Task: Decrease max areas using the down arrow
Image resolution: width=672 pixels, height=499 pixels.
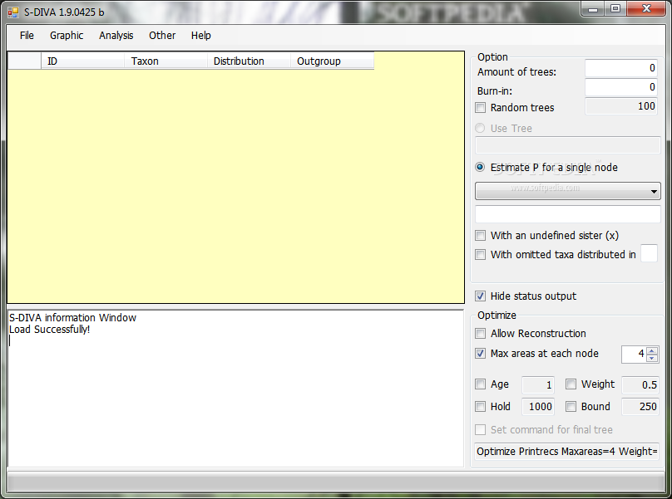Action: 652,358
